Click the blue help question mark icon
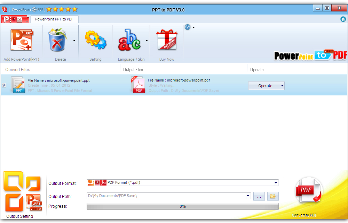 click(188, 27)
